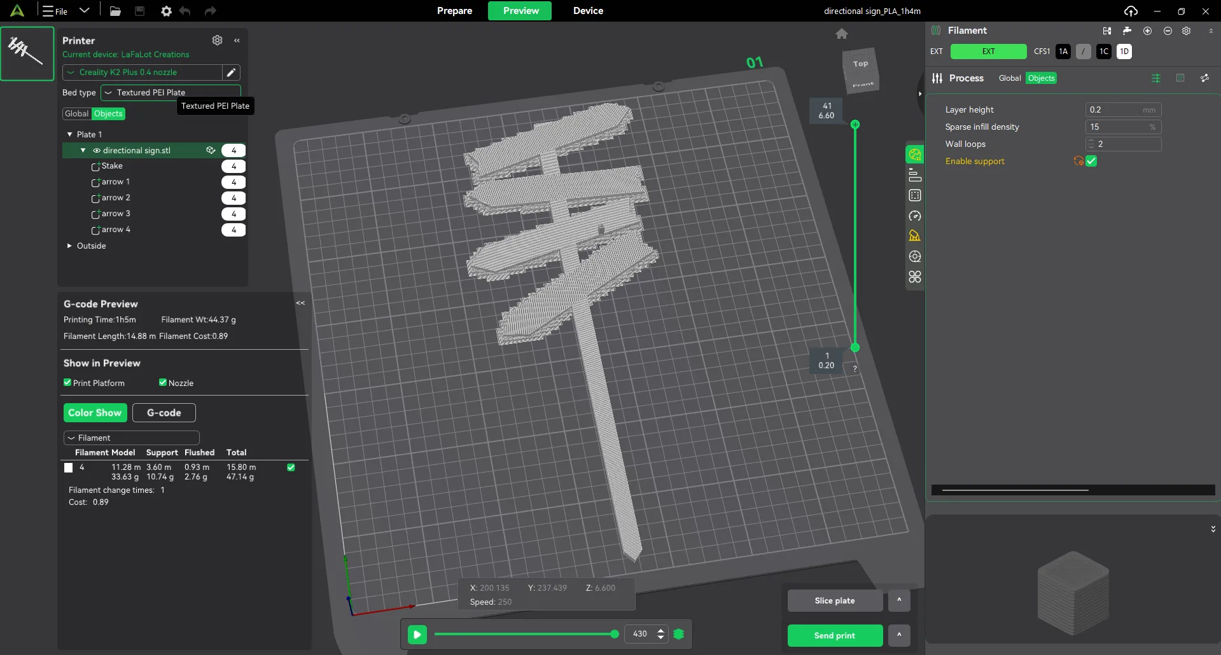
Task: Click the remove filament minus icon
Action: coord(1167,31)
